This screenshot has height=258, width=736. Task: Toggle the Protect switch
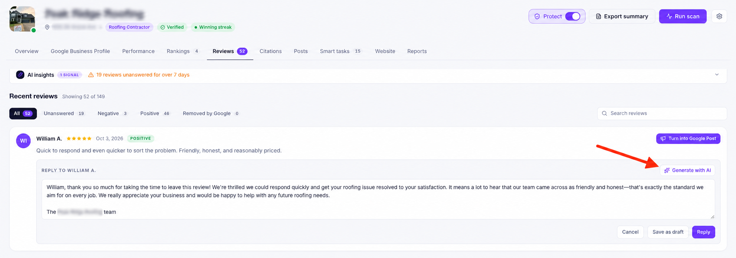pyautogui.click(x=573, y=16)
